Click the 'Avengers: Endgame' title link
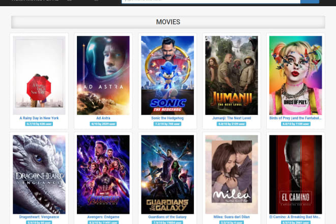Viewport: 336px width, 224px height. (103, 217)
